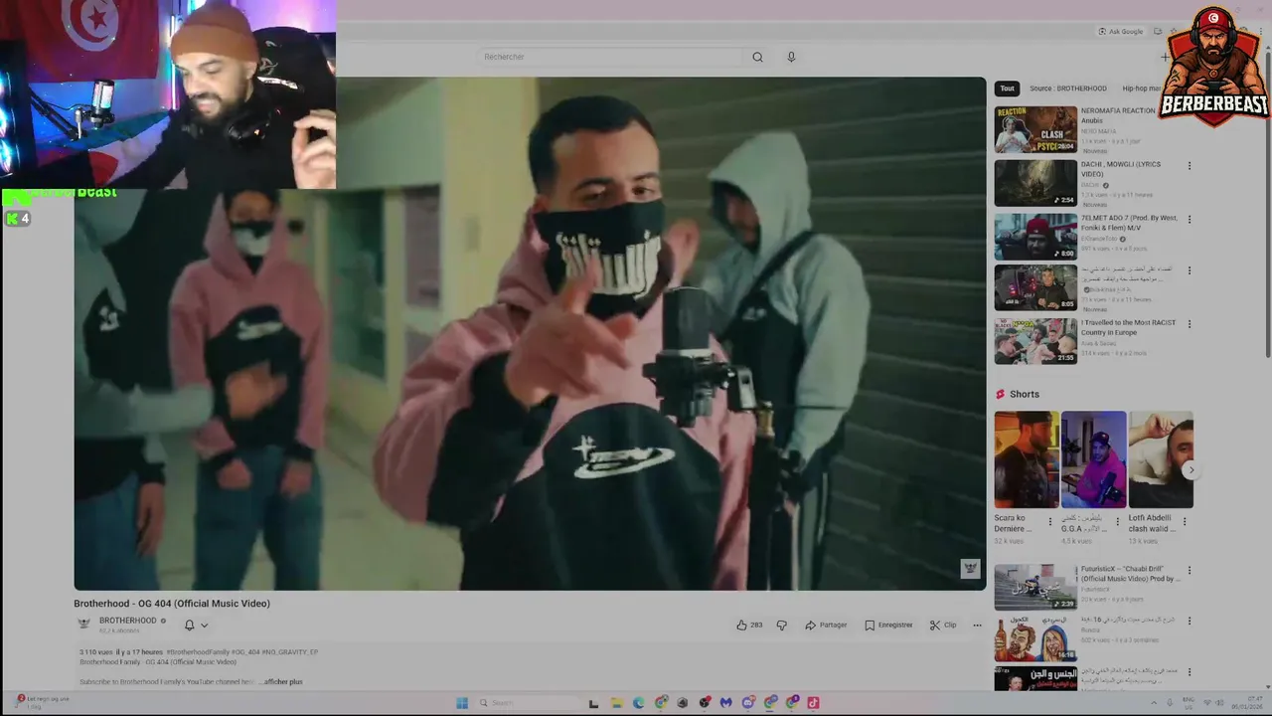Save video using Enregistrer button
Screen dimensions: 1272x716
[x=888, y=626]
